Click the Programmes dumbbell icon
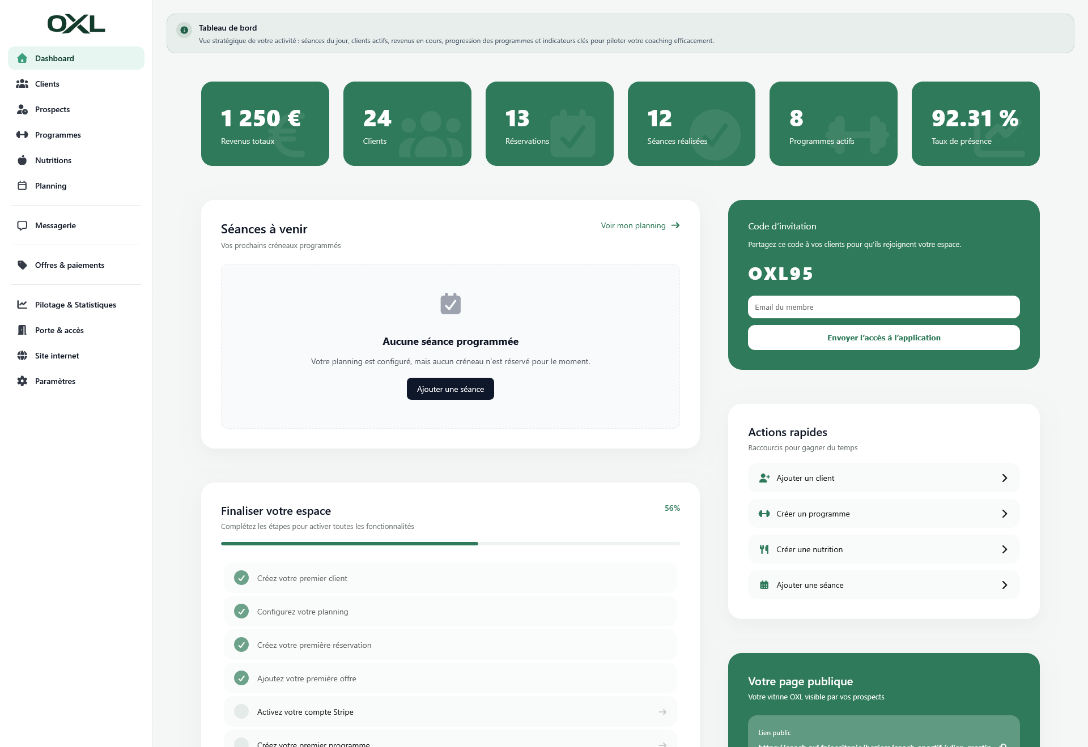The height and width of the screenshot is (747, 1088). click(x=22, y=134)
